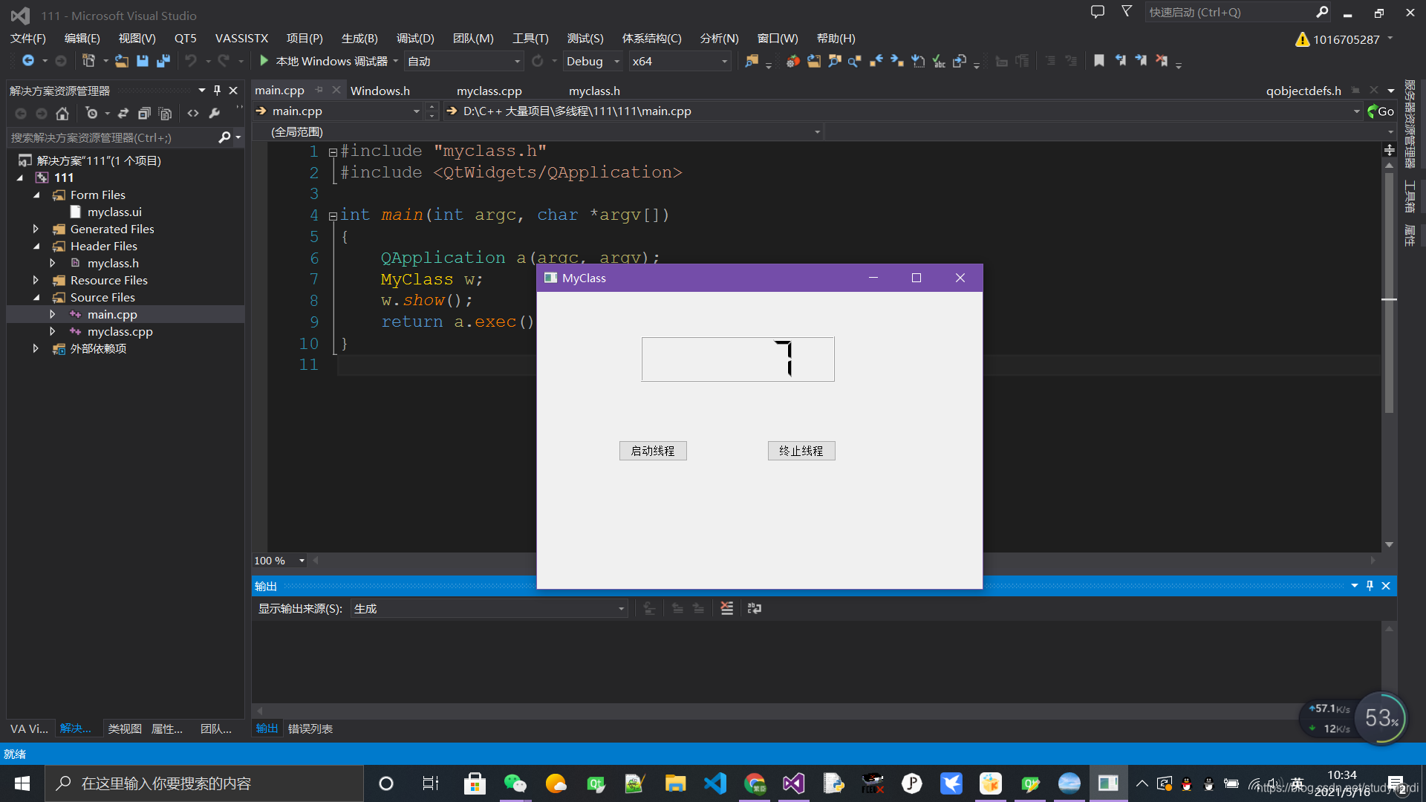The height and width of the screenshot is (802, 1426).
Task: Open the 调试(D) menu
Action: point(415,37)
